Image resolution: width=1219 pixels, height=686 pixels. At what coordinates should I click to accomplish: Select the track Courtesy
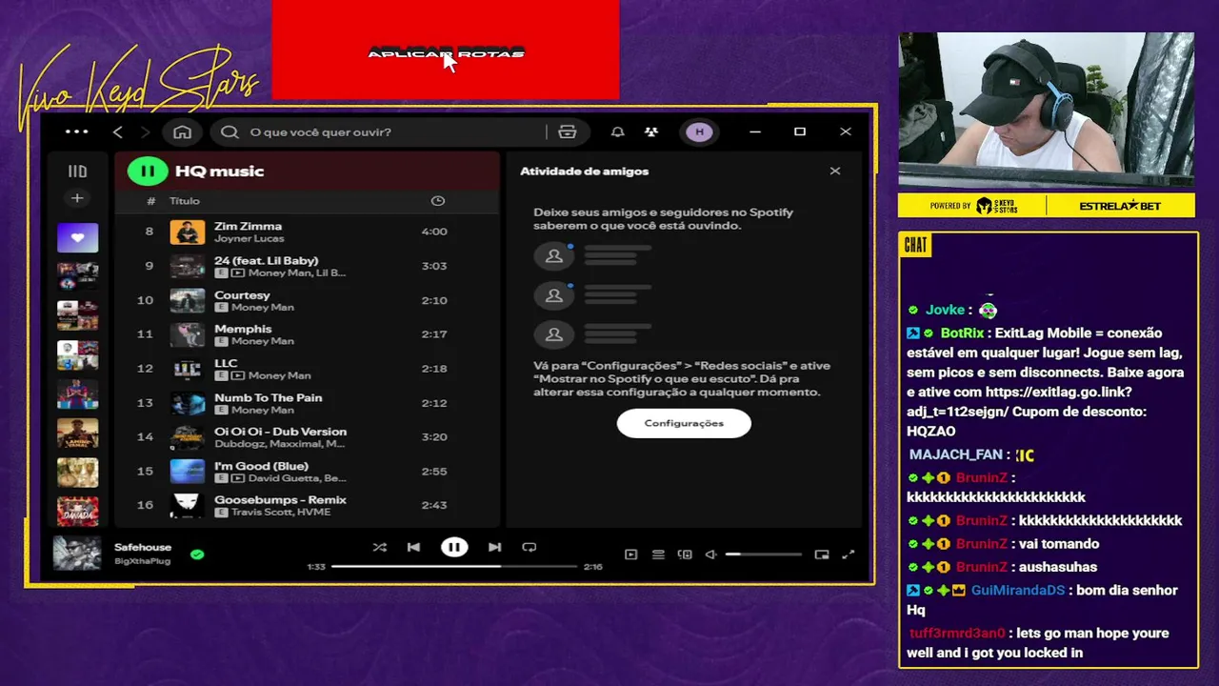point(307,300)
